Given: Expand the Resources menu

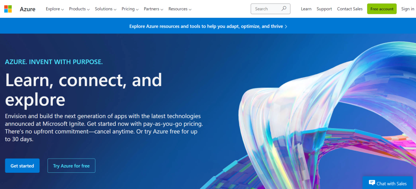Looking at the screenshot, I should pos(180,9).
